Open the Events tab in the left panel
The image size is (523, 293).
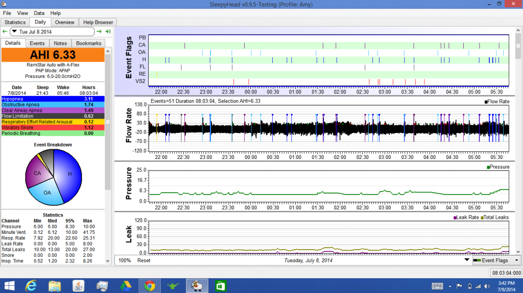[37, 43]
